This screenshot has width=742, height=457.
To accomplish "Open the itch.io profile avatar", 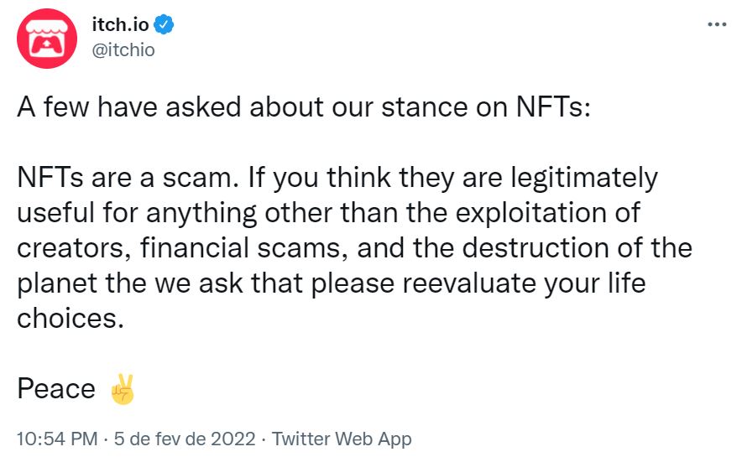I will click(47, 39).
